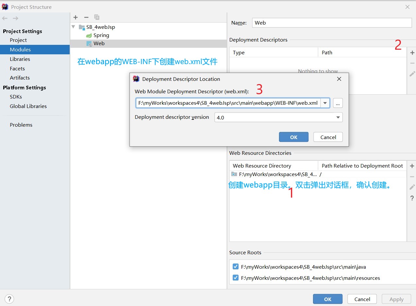Viewport: 416px width, 306px height.
Task: Click the forward navigation arrow
Action: click(15, 18)
